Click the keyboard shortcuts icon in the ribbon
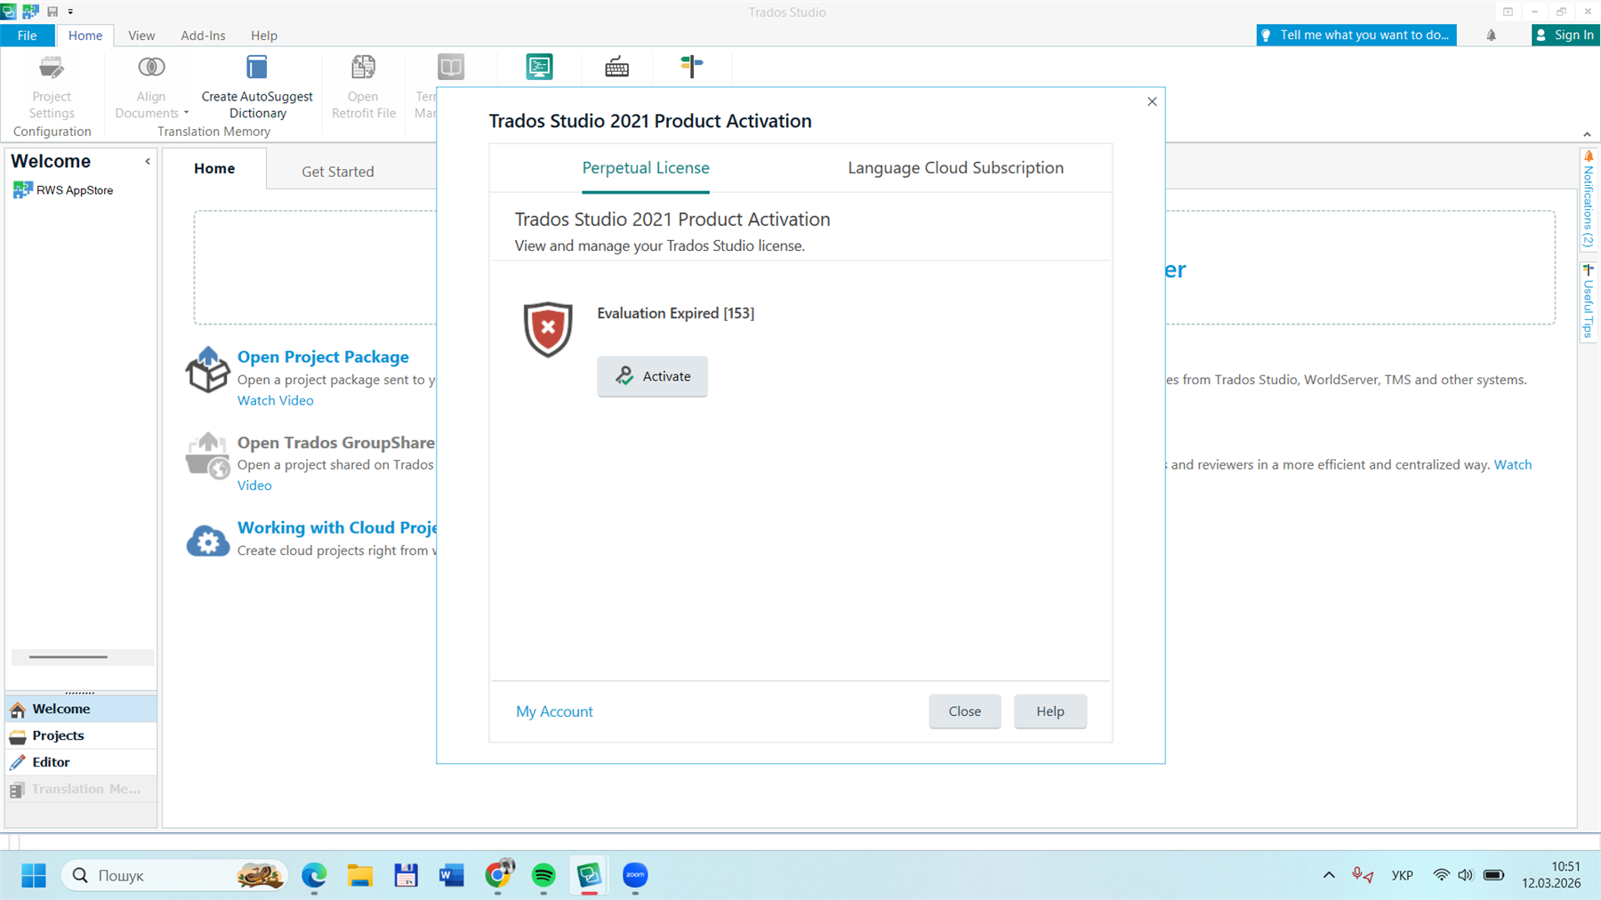 pyautogui.click(x=615, y=67)
